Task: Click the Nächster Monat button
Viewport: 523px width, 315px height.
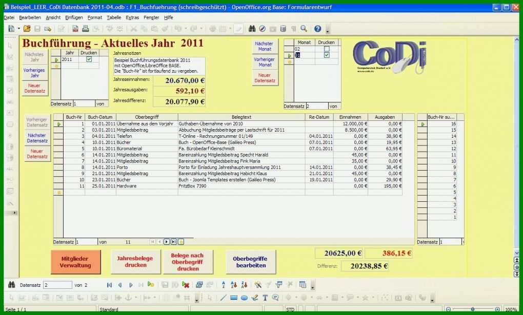Action: (265, 46)
